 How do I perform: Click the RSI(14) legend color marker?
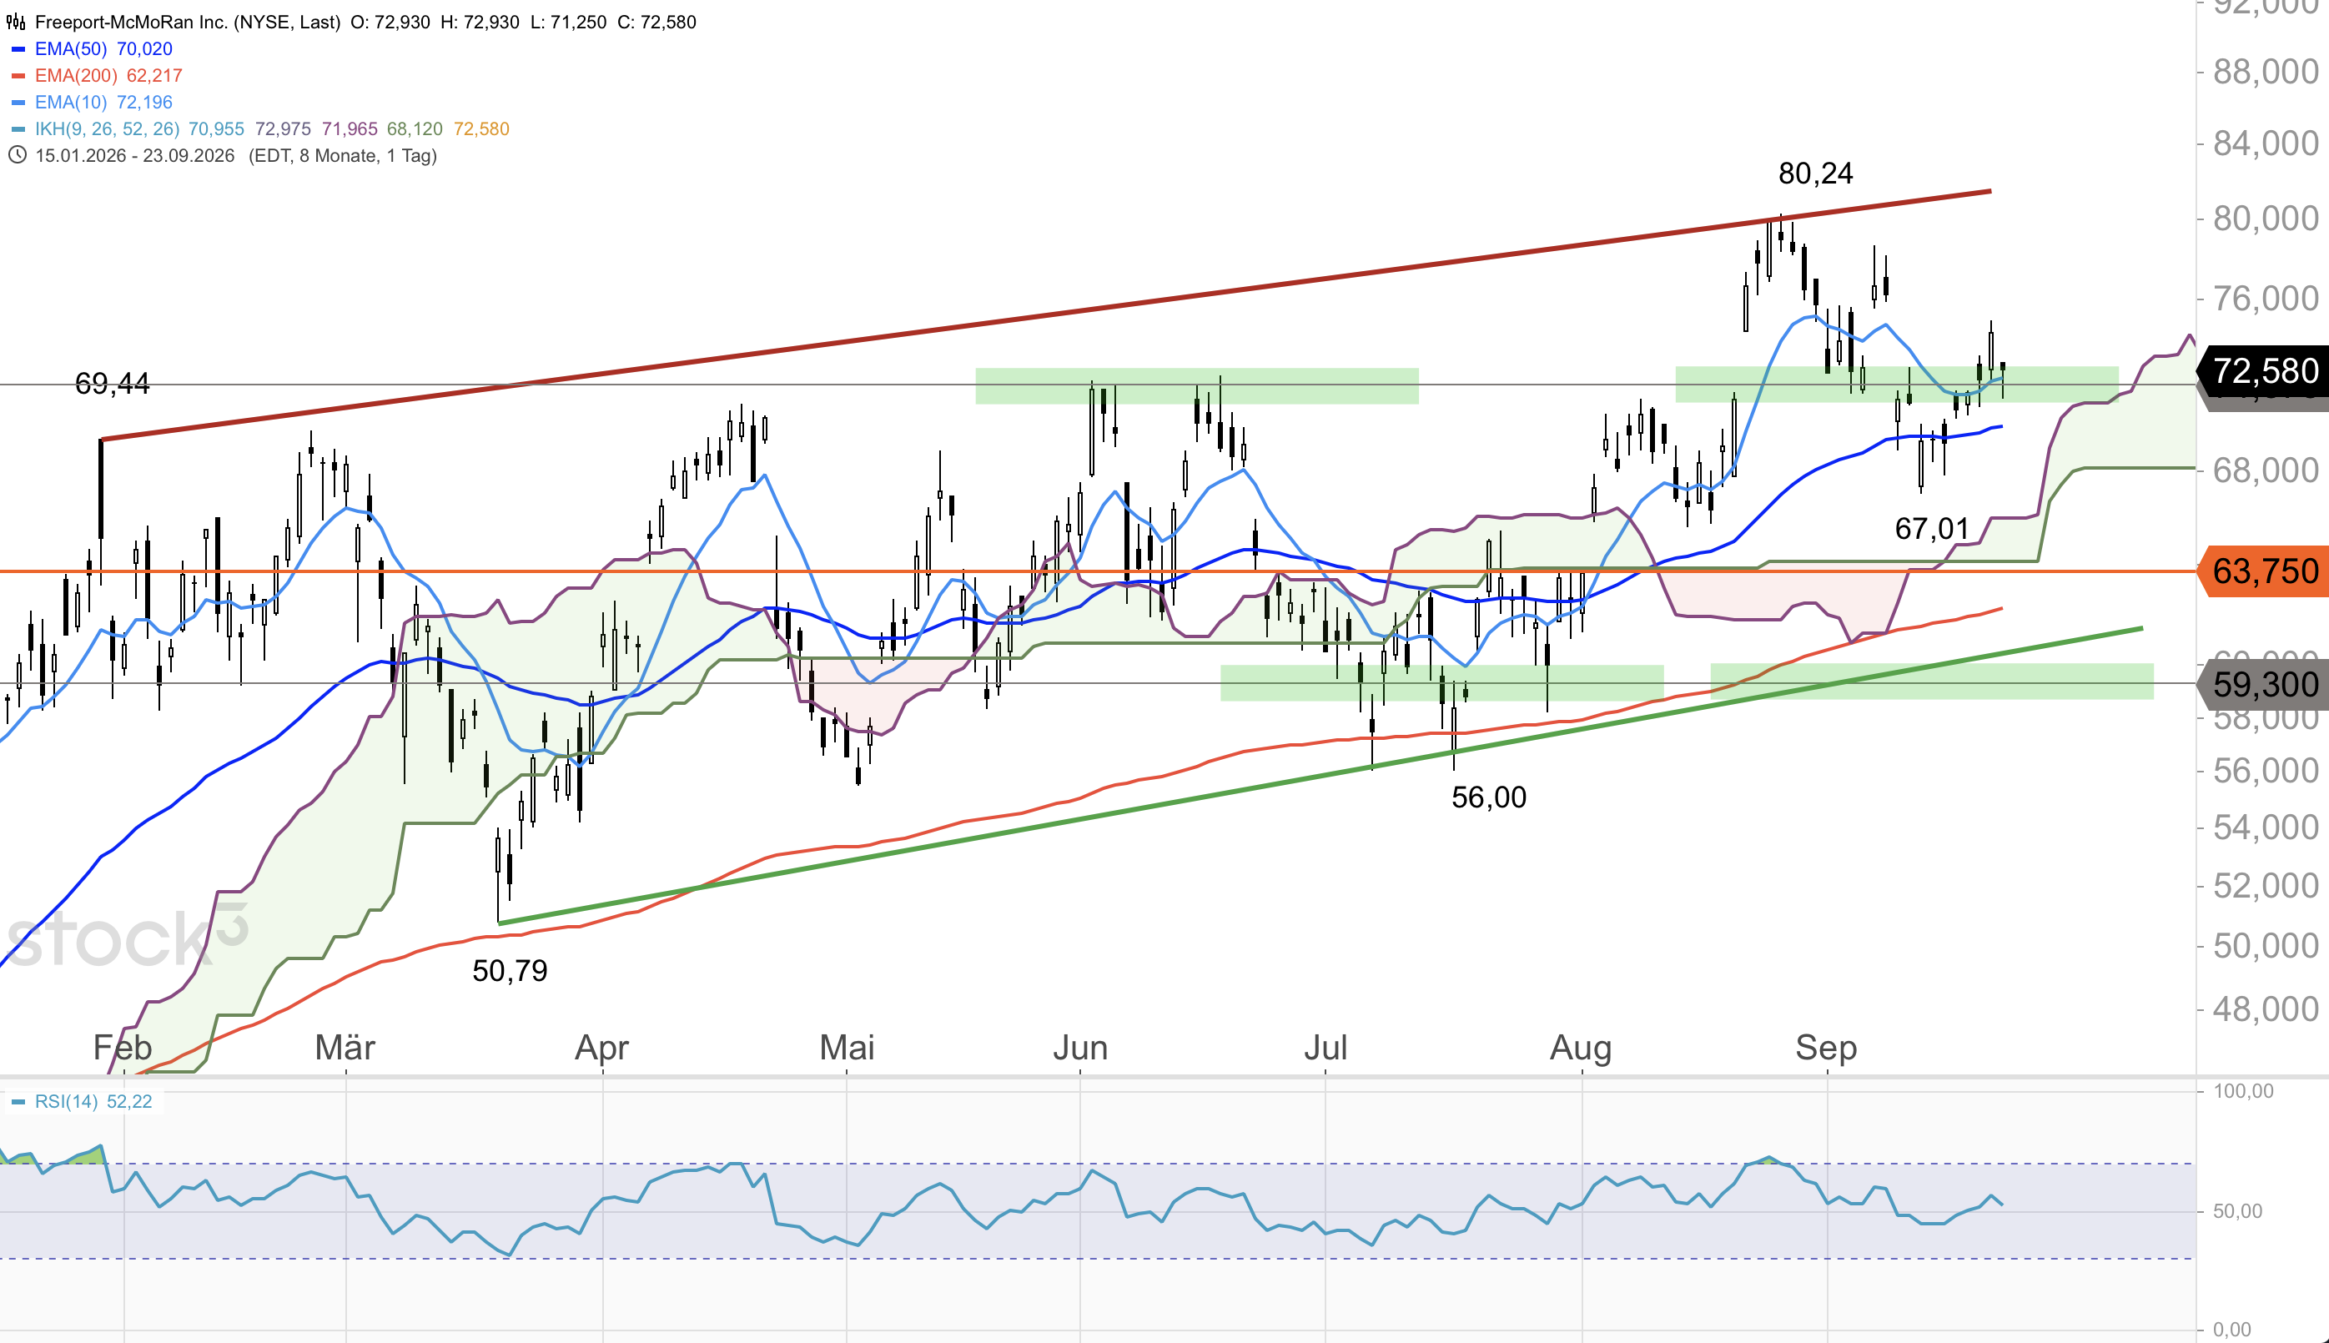18,1101
